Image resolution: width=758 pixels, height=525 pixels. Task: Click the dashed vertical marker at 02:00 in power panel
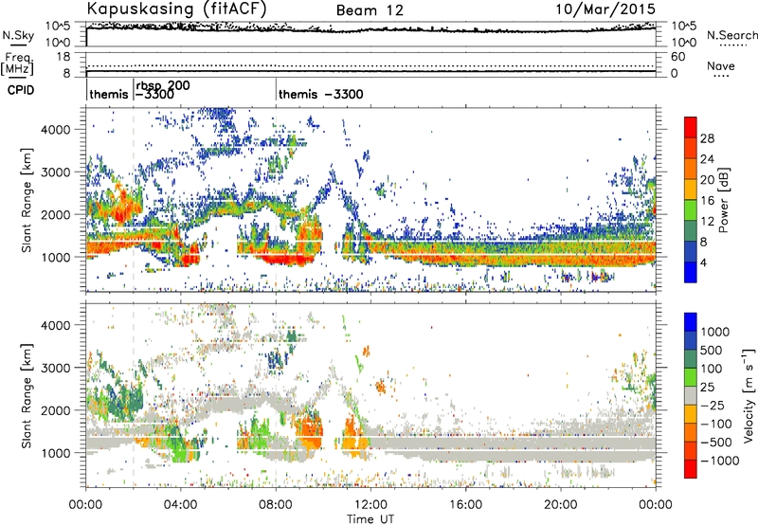click(134, 199)
